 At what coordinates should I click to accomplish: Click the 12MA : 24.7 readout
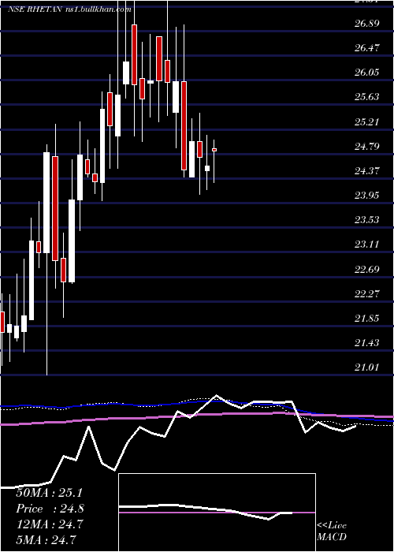pos(49,524)
